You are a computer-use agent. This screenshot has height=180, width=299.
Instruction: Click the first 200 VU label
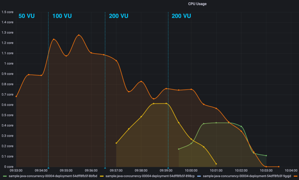119,16
